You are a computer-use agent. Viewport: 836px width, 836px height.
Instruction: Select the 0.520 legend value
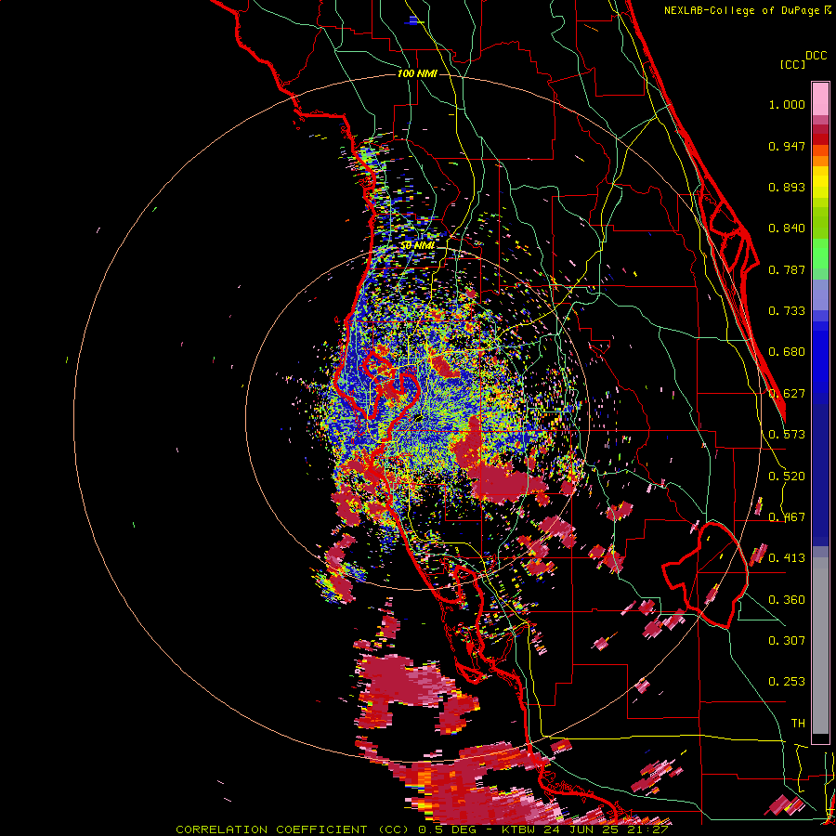pos(787,477)
